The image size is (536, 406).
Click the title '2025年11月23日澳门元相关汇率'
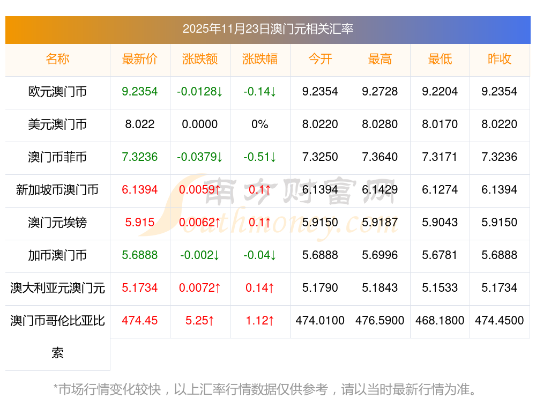(x=267, y=29)
